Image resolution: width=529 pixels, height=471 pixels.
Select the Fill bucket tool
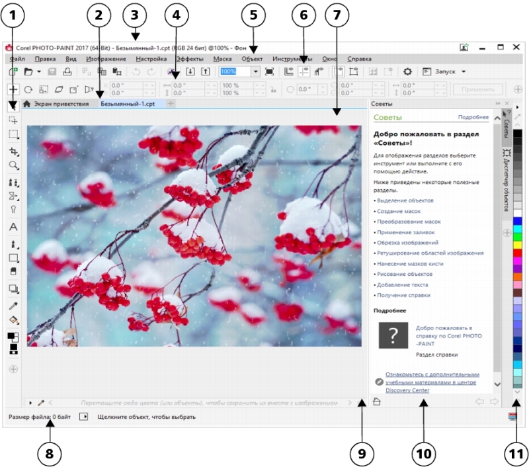[13, 320]
